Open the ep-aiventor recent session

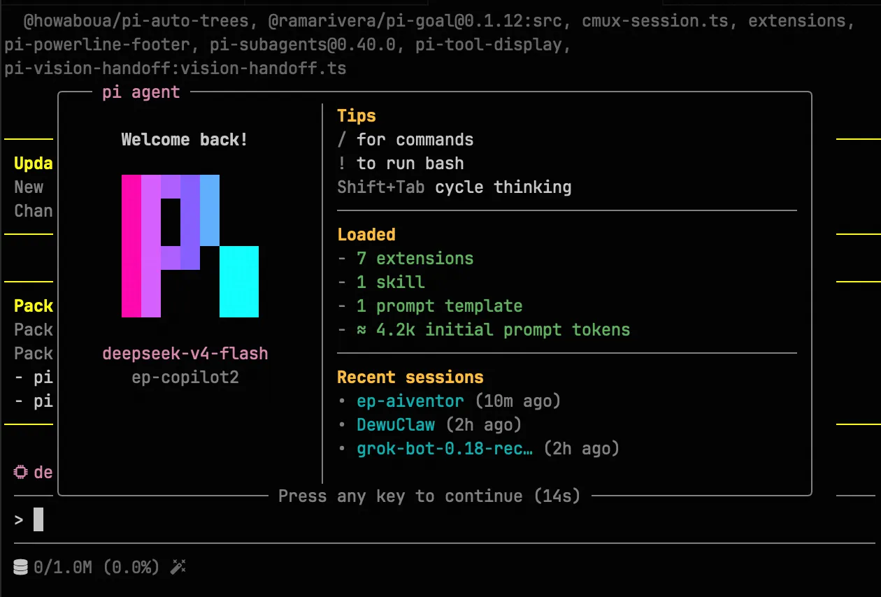tap(410, 401)
